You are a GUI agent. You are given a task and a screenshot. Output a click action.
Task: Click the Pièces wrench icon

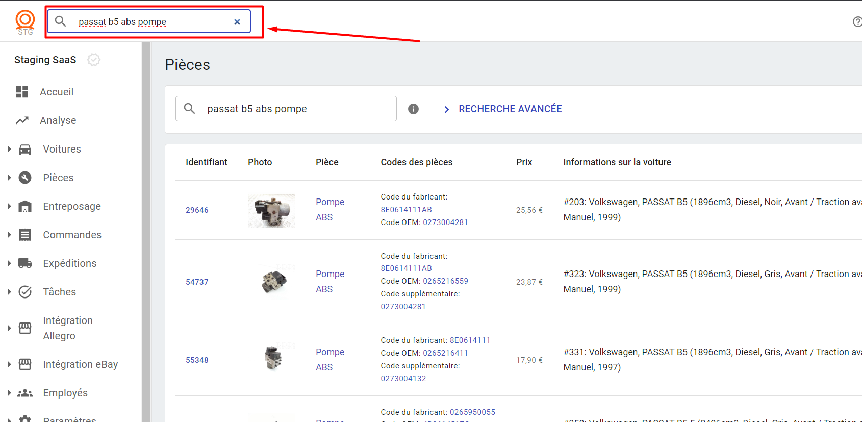(25, 178)
